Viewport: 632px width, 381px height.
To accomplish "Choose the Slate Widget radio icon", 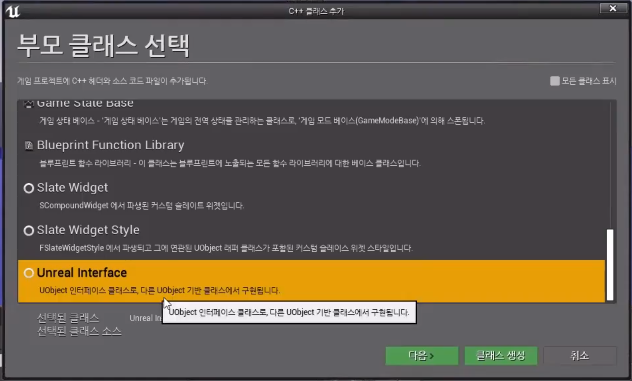I will click(x=29, y=188).
